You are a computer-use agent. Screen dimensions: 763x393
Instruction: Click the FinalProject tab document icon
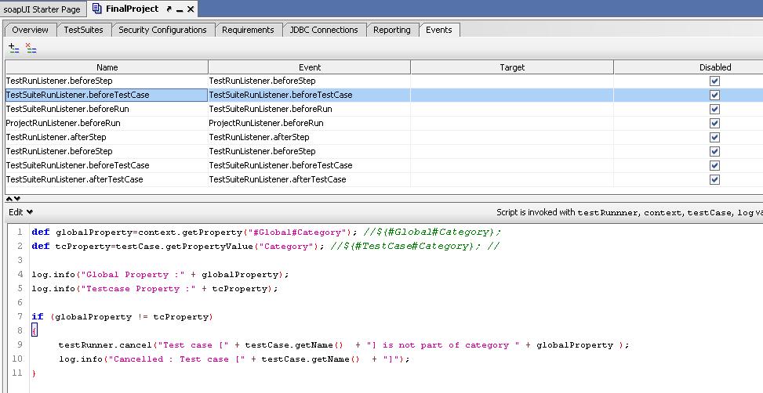[x=96, y=9]
